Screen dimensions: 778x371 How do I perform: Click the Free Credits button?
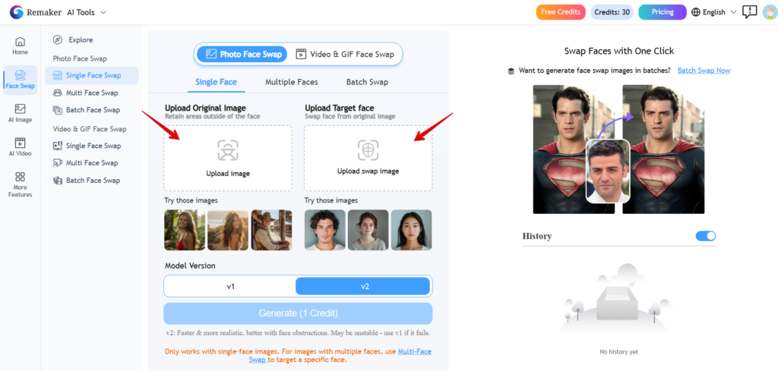pyautogui.click(x=561, y=12)
